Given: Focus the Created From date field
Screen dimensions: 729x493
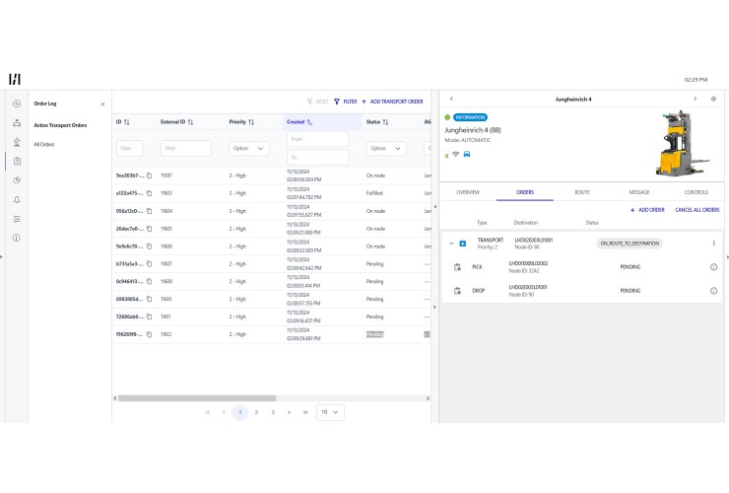Looking at the screenshot, I should coord(317,139).
